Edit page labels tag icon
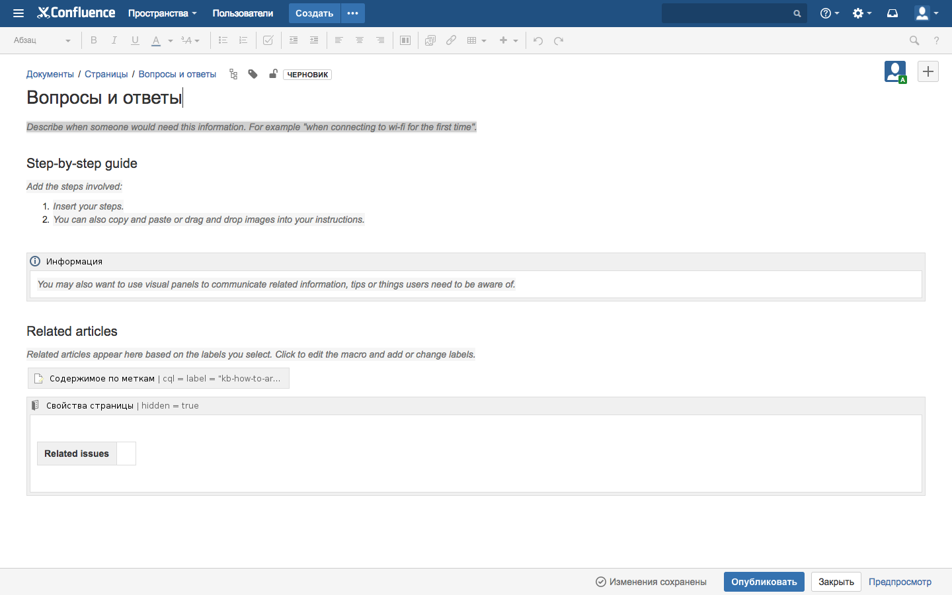Screen dimensions: 952x595 point(253,74)
